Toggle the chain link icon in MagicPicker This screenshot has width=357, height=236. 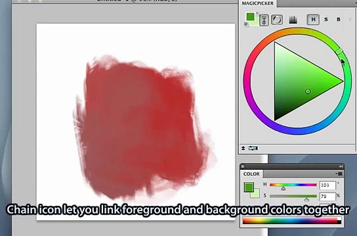[264, 20]
